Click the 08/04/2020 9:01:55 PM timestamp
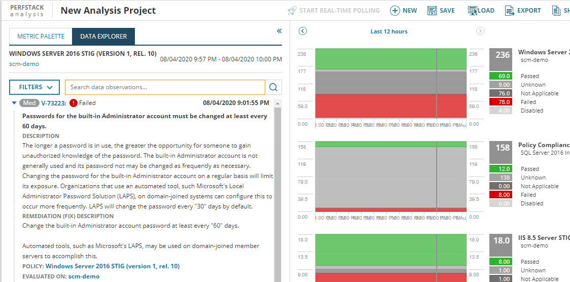The image size is (570, 282). 236,103
